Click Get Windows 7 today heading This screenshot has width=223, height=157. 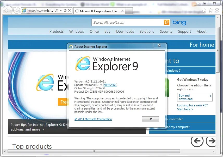[x=193, y=80]
